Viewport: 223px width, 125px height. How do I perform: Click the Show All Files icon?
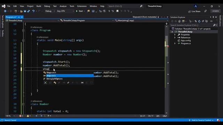[207, 21]
